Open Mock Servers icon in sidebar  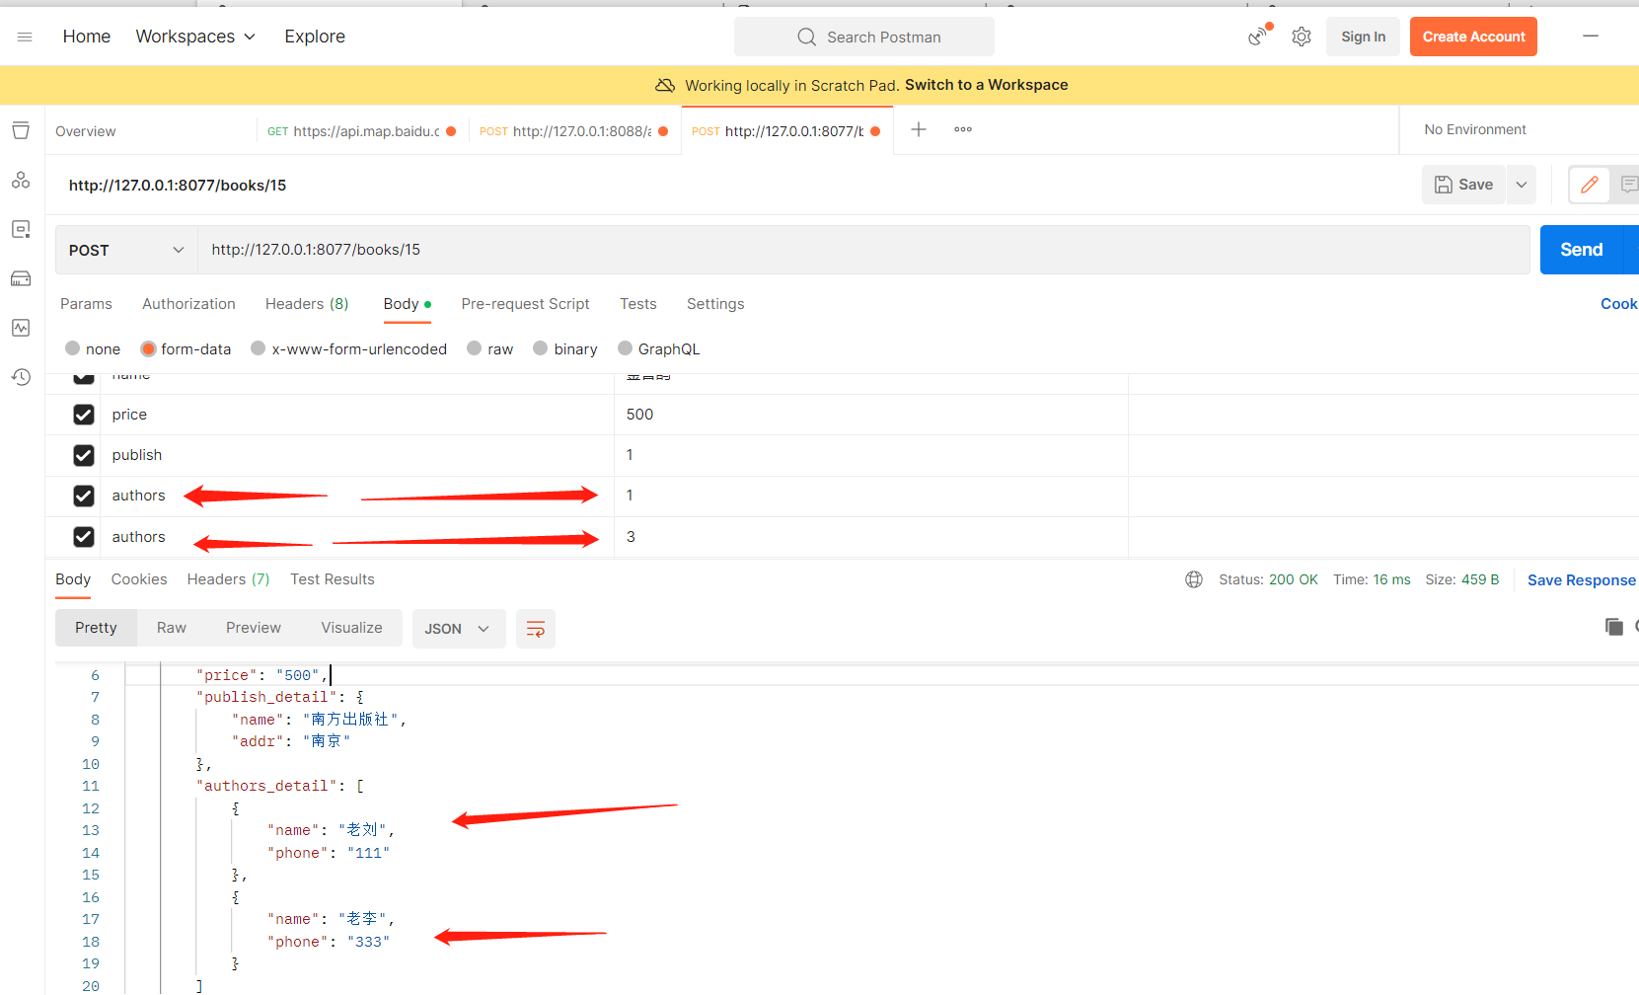click(21, 278)
